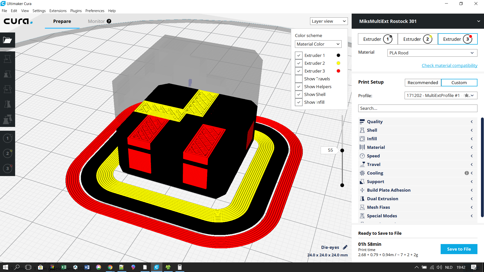Click the settings Search input field
This screenshot has width=484, height=272.
click(418, 108)
